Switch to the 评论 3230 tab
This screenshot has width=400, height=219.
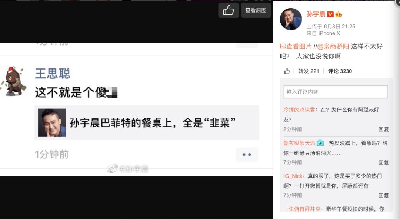(340, 71)
